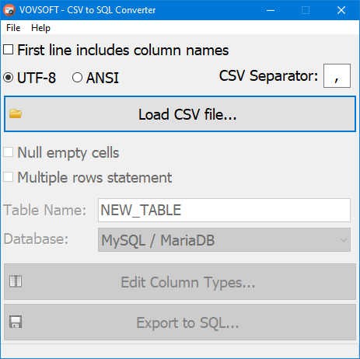Open the Help menu

point(40,28)
